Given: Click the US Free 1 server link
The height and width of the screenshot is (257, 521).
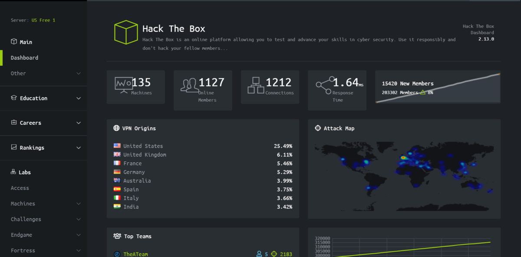Looking at the screenshot, I should click(x=43, y=20).
